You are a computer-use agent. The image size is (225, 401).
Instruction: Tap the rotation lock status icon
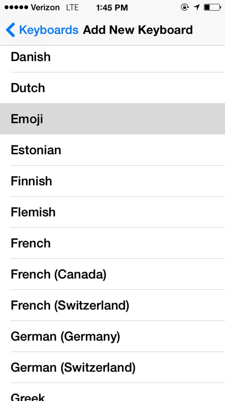[x=184, y=7]
